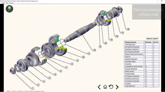This screenshot has width=165, height=92.
Task: Select callout balloon number 4
Action: [x=49, y=78]
